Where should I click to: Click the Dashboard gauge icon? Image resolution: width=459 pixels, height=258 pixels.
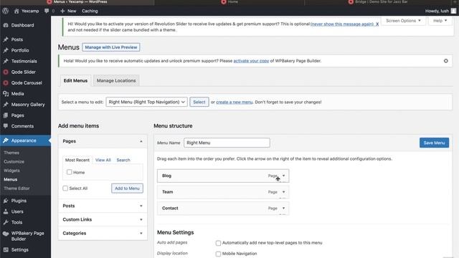click(6, 25)
